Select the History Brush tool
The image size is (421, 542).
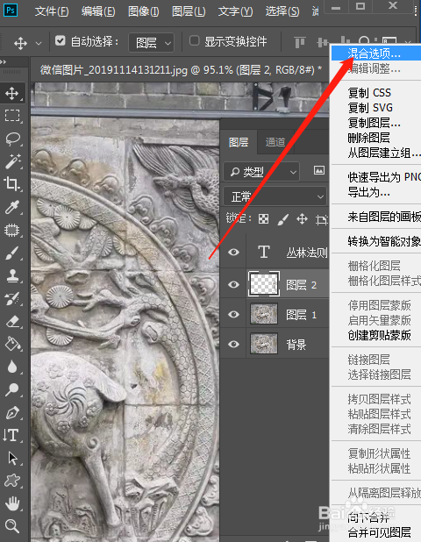[12, 298]
